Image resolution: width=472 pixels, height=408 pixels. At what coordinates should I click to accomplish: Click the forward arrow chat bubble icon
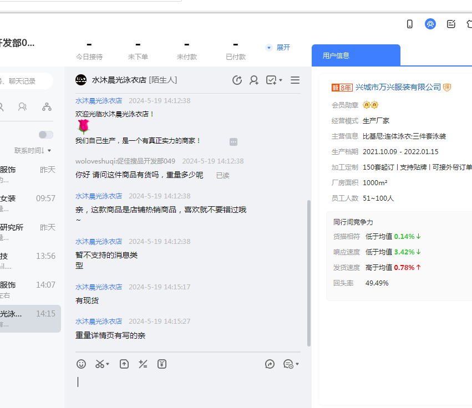click(x=270, y=364)
